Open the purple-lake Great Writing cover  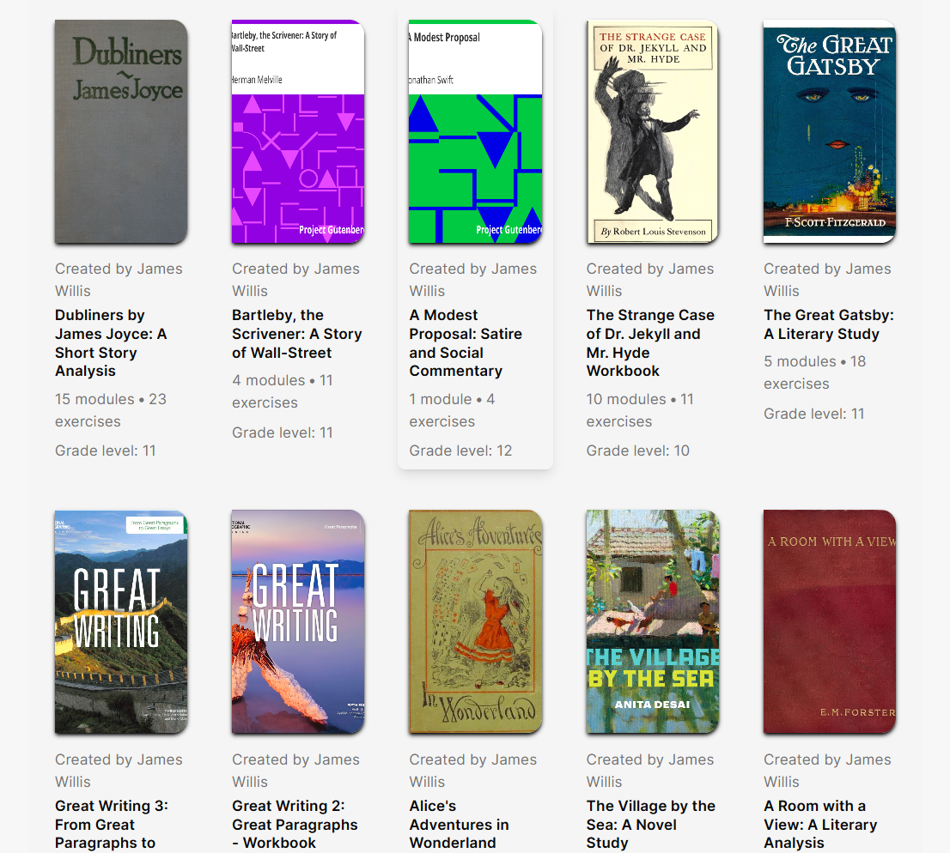[x=298, y=622]
